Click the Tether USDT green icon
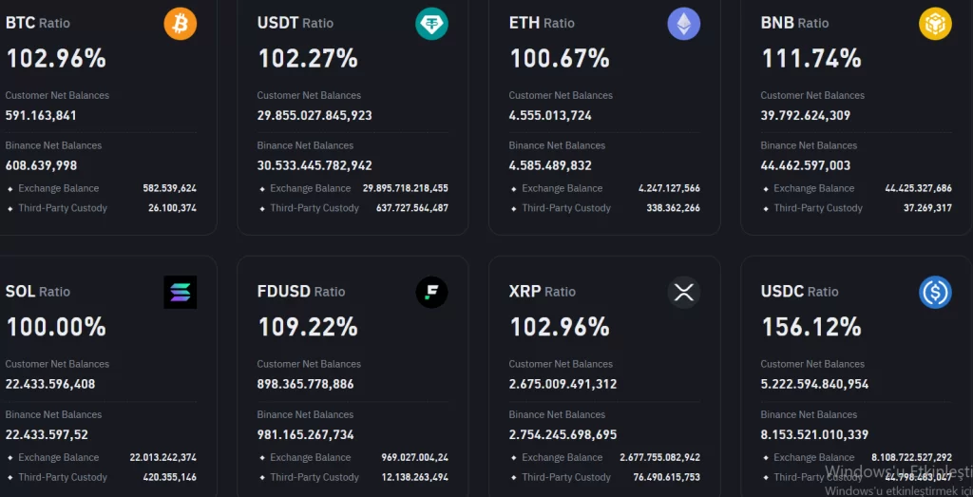This screenshot has height=497, width=973. coord(432,24)
